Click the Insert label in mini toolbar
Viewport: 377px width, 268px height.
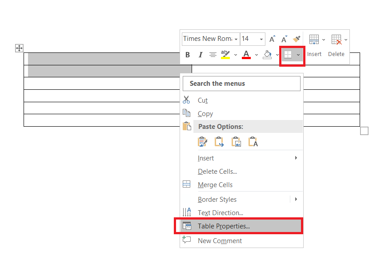(314, 54)
